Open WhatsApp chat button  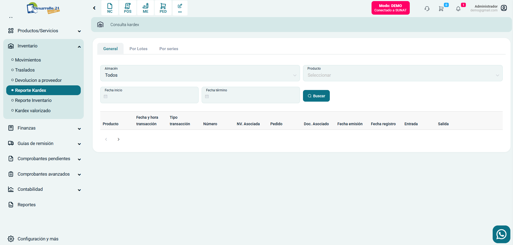click(501, 234)
